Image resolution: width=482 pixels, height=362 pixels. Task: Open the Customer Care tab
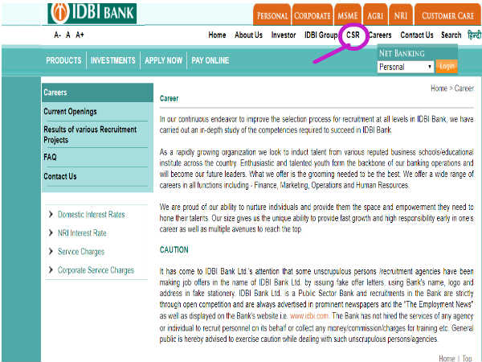coord(447,15)
